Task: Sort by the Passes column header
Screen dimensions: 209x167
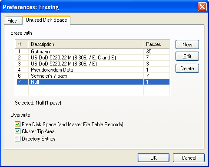Action: click(x=156, y=44)
